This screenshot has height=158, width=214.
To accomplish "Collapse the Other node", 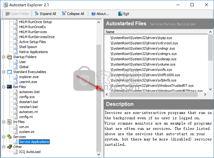I will (x=4, y=147).
